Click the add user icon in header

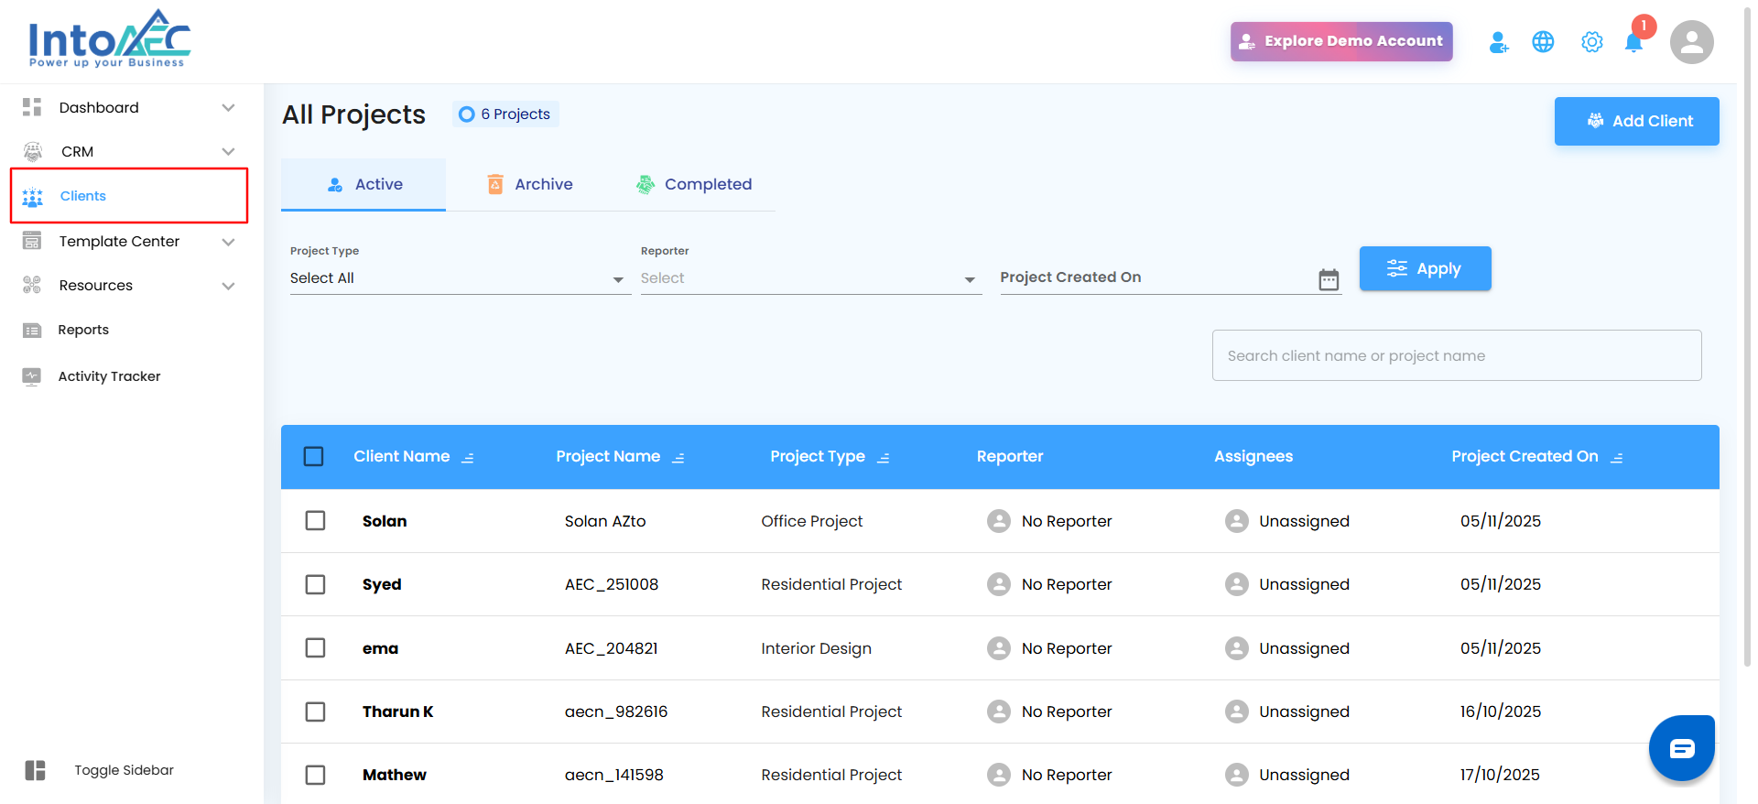point(1498,42)
